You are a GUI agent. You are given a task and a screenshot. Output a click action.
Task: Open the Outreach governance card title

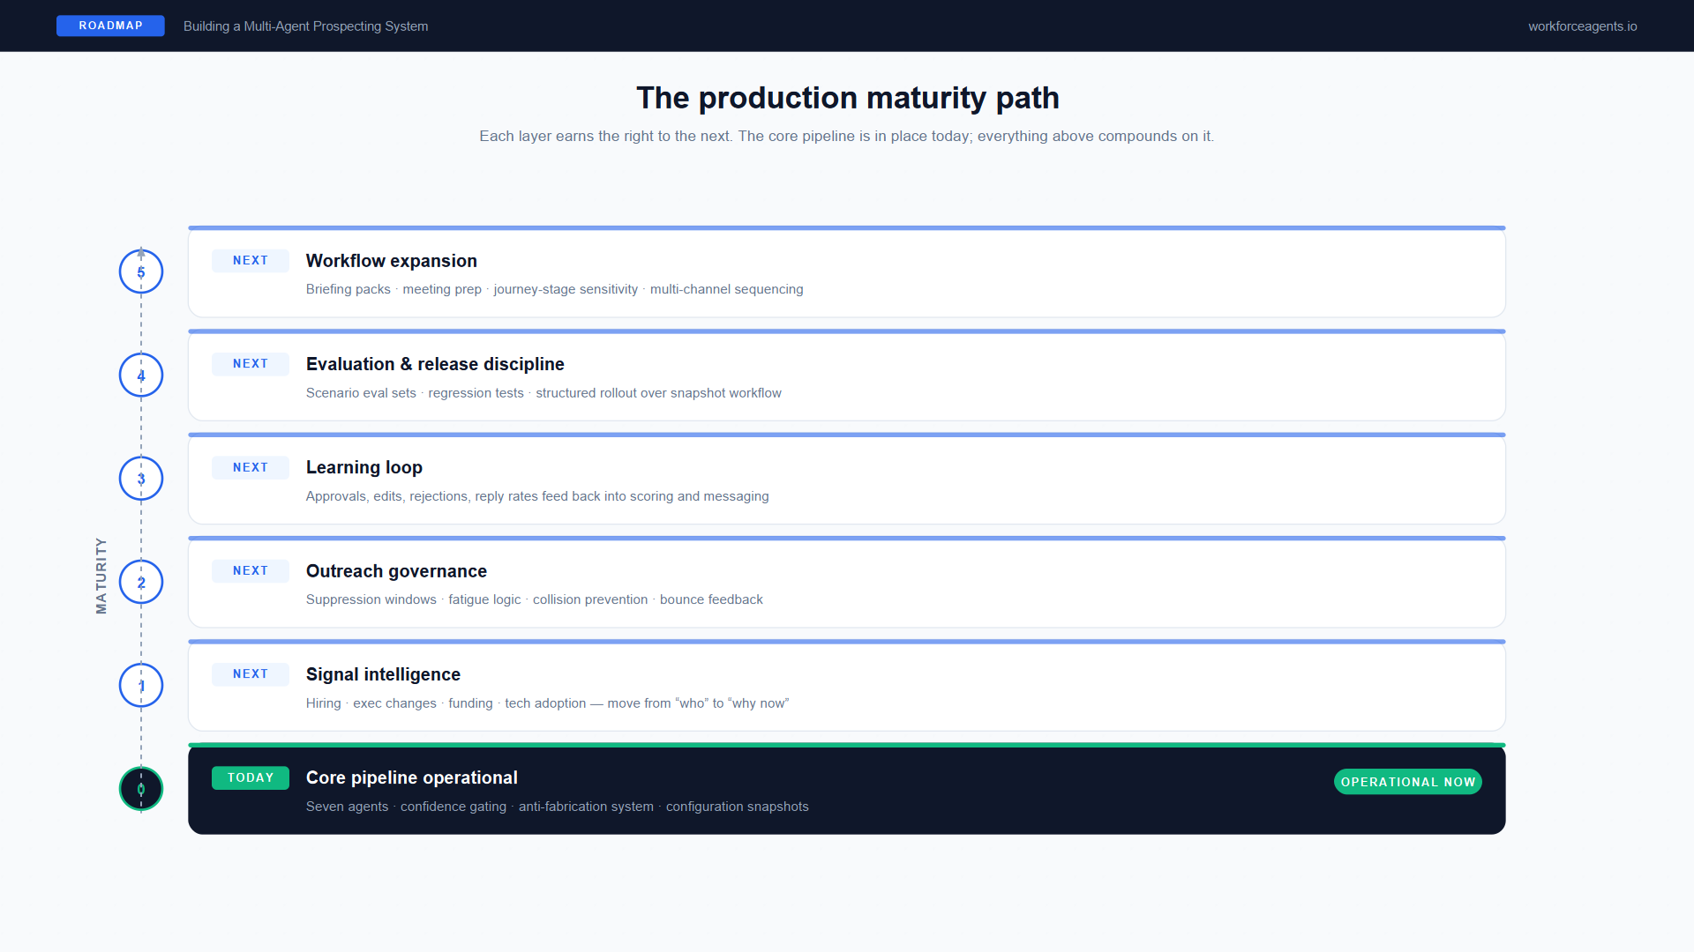pyautogui.click(x=396, y=571)
